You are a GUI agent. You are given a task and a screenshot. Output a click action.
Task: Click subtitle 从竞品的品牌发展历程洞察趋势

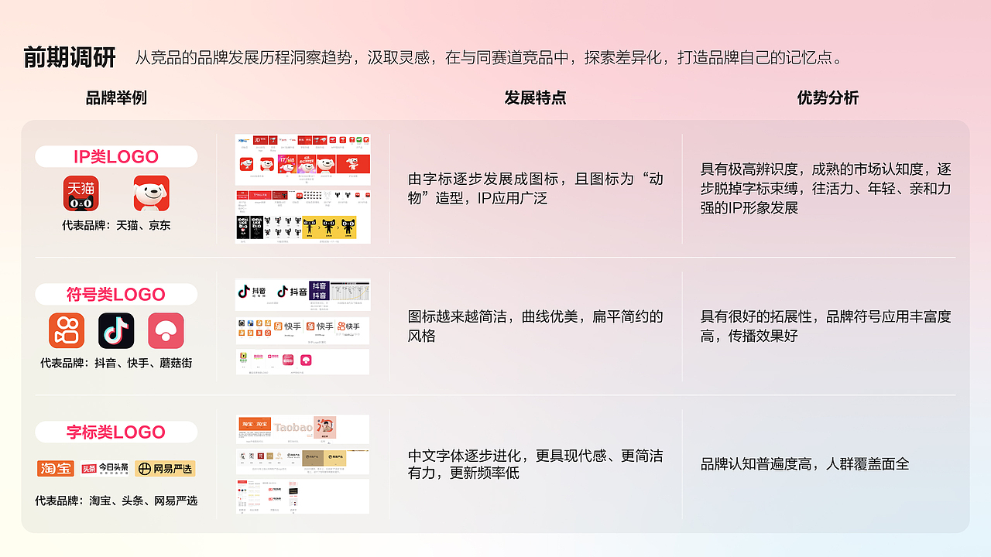point(243,58)
